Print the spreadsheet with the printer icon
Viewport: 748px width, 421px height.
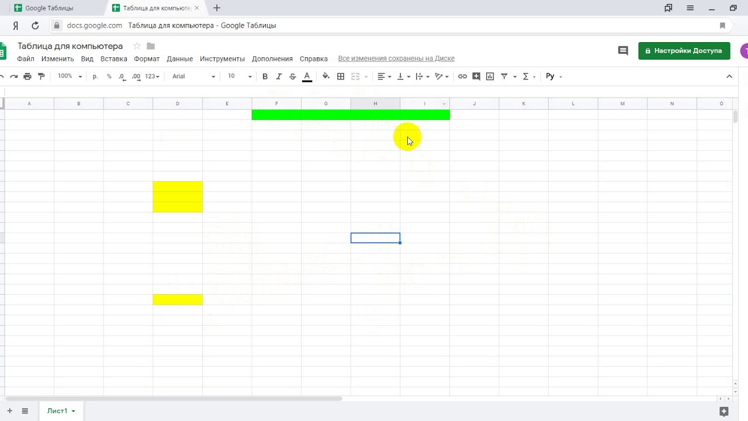point(27,77)
